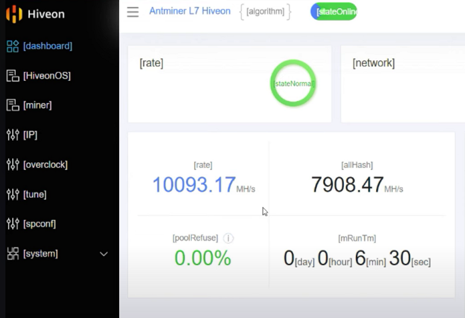Click the Hiveon logo icon
The image size is (465, 318).
[x=14, y=14]
